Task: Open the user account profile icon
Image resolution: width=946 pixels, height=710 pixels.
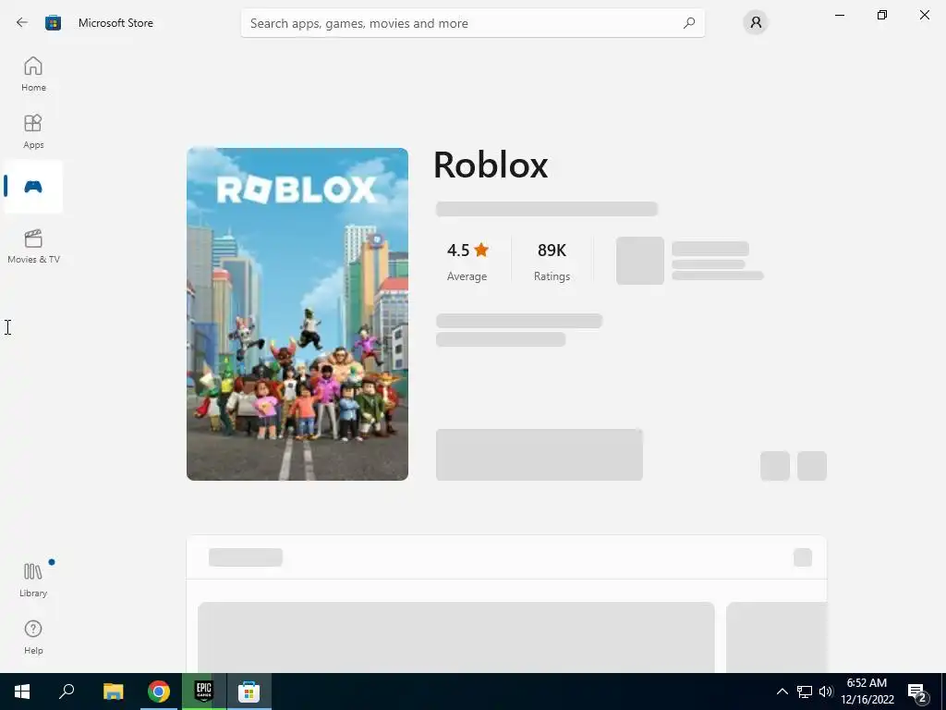Action: coord(756,23)
